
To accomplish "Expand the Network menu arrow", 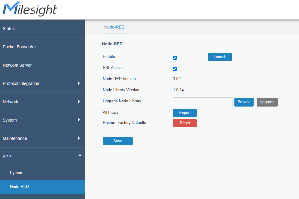I will 79,101.
